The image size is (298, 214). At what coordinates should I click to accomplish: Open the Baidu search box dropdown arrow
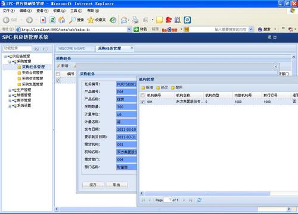[250, 30]
